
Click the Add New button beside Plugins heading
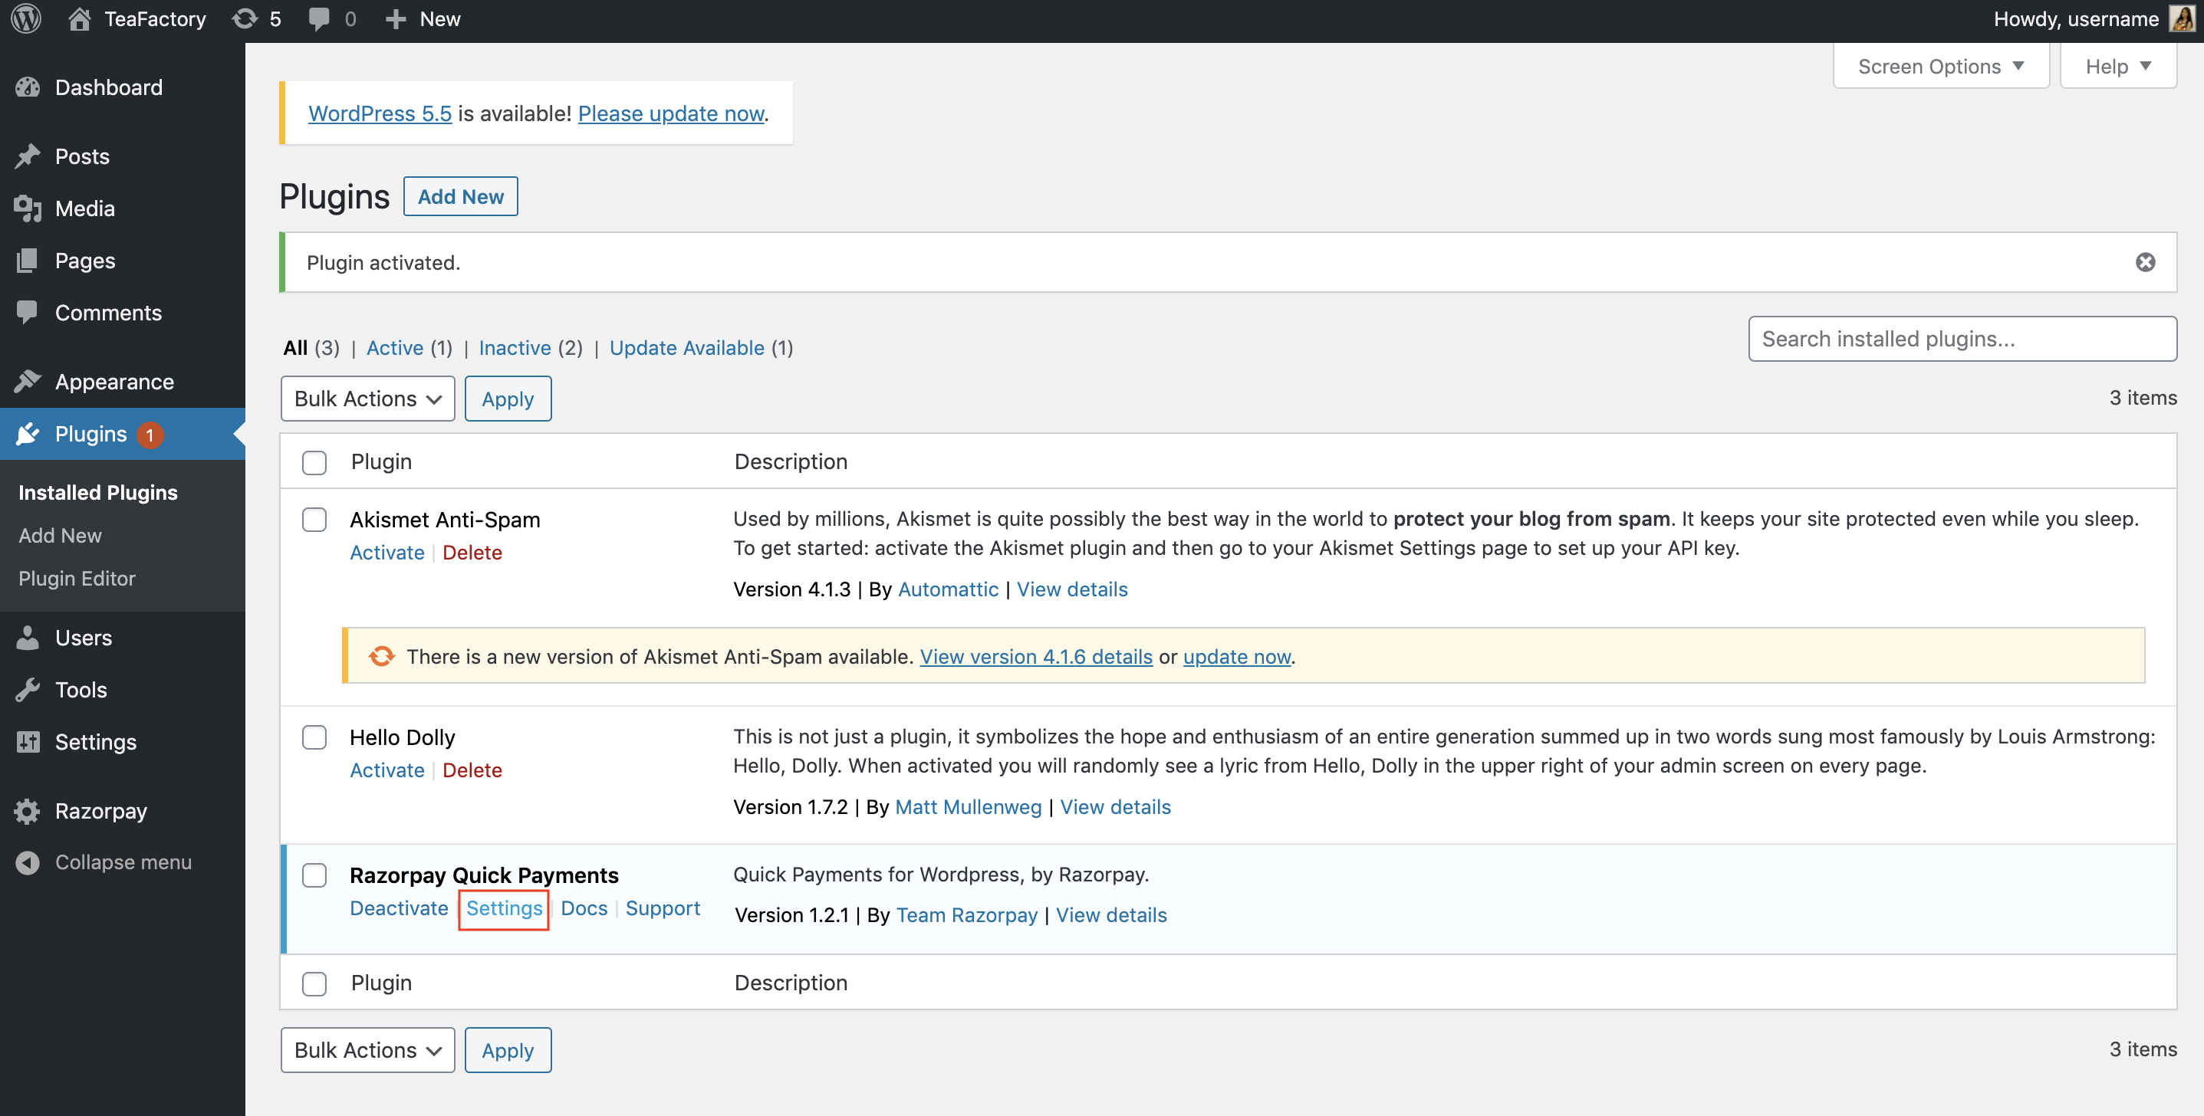(x=460, y=197)
